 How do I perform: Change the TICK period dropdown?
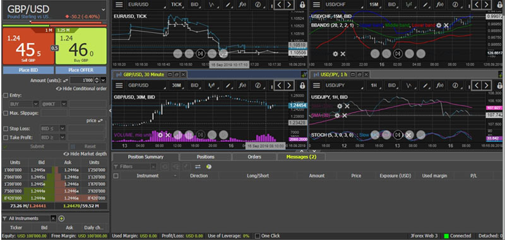[x=177, y=4]
